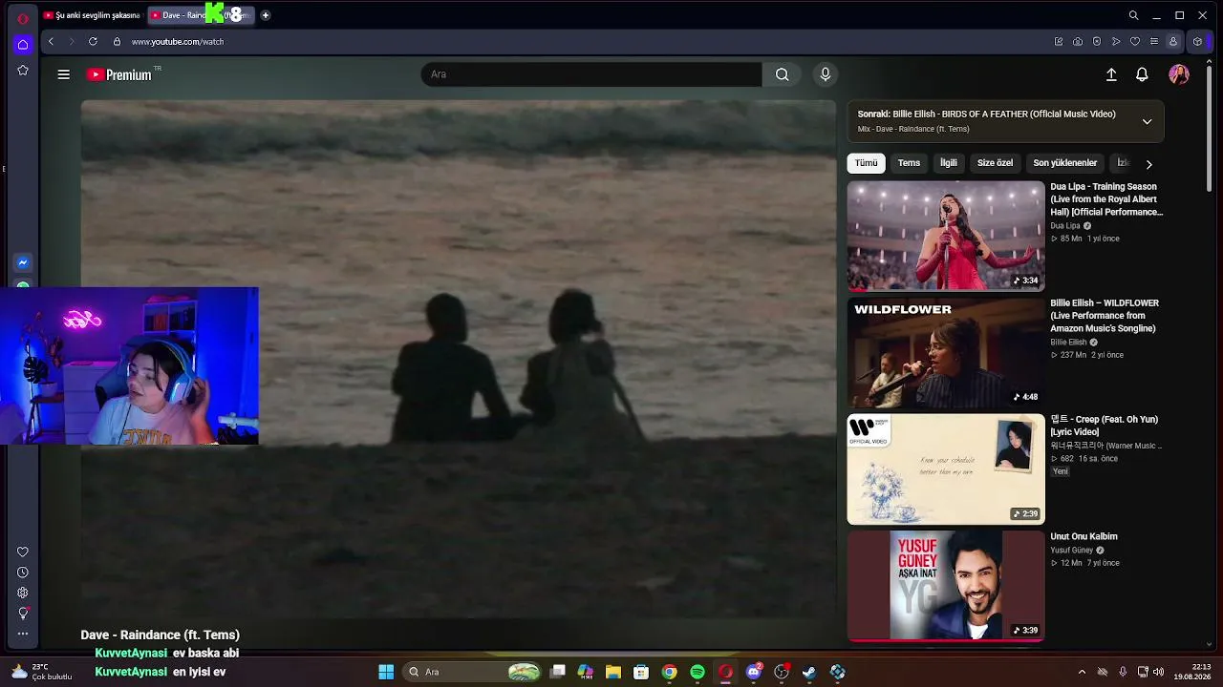Open Google Chrome from the taskbar
The image size is (1223, 687).
[x=670, y=672]
